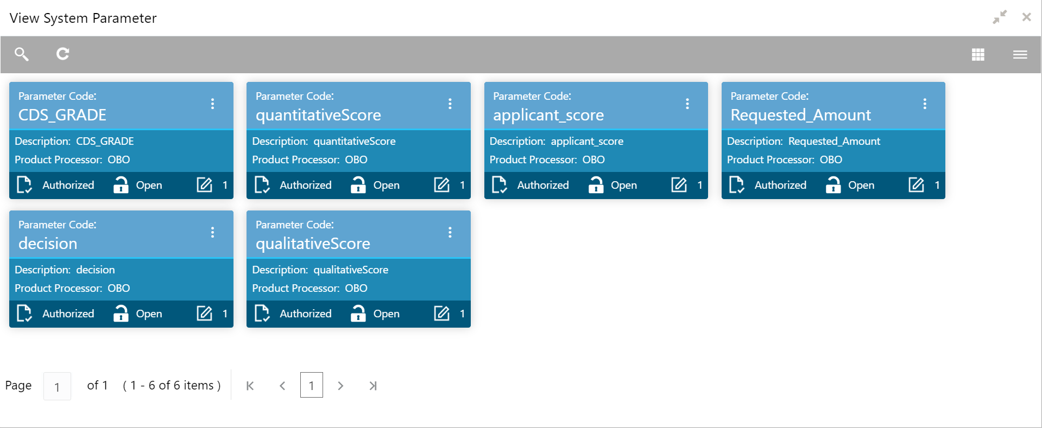Switch to tile grid view
This screenshot has width=1042, height=428.
[978, 54]
